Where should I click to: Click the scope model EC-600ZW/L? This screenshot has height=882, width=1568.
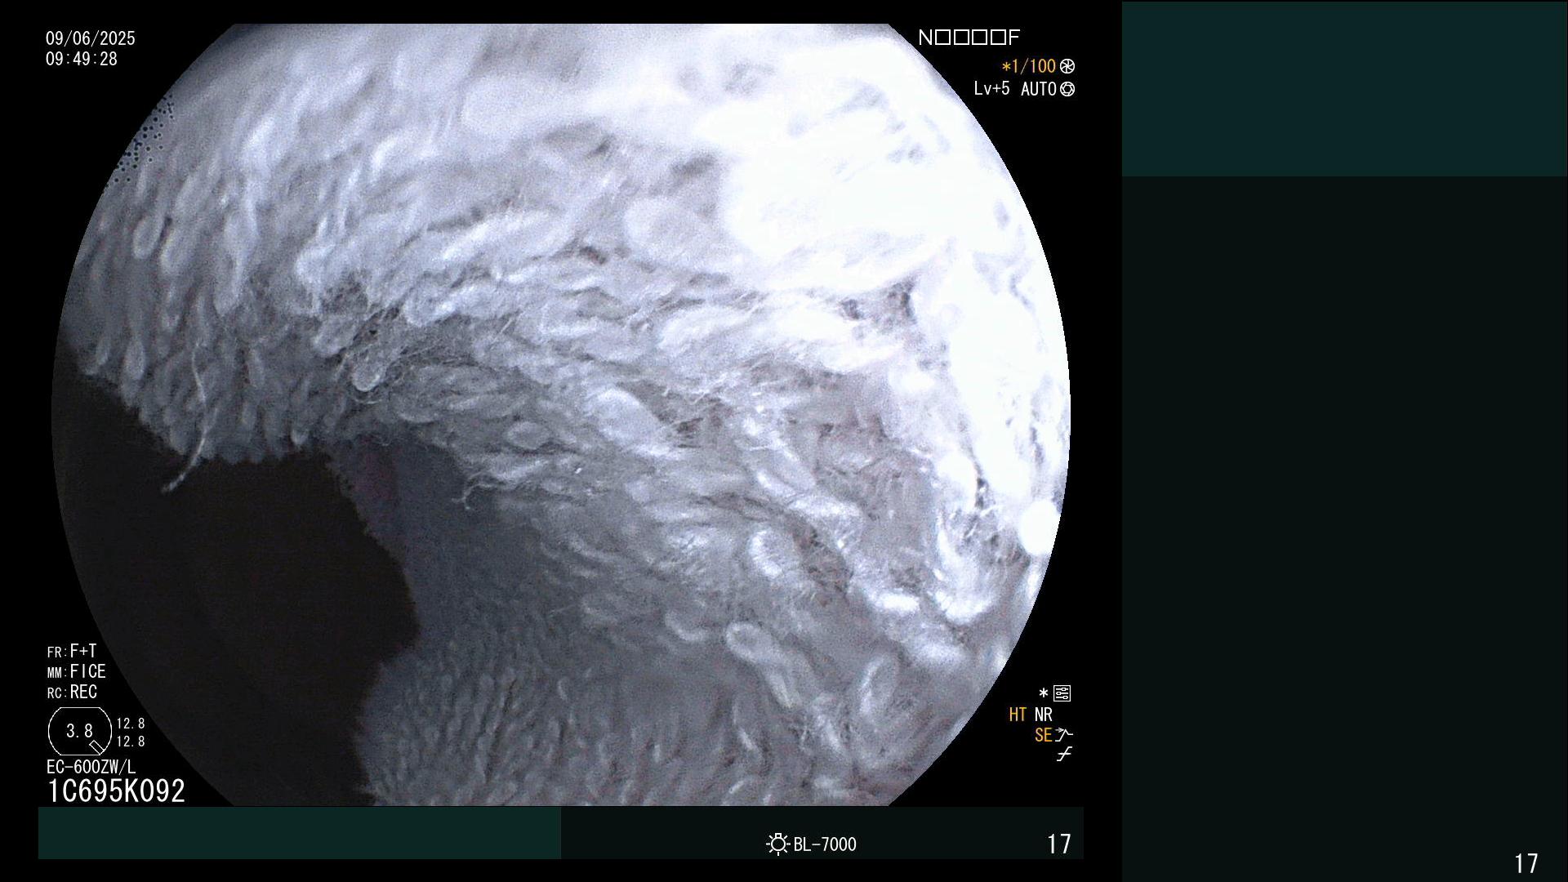click(91, 767)
